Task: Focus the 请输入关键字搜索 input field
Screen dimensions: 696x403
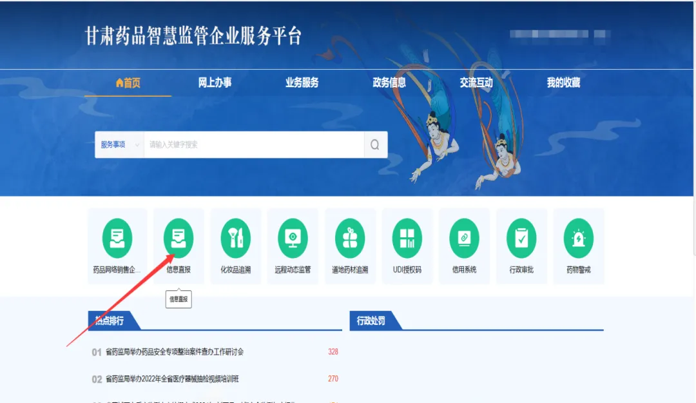Action: tap(254, 144)
